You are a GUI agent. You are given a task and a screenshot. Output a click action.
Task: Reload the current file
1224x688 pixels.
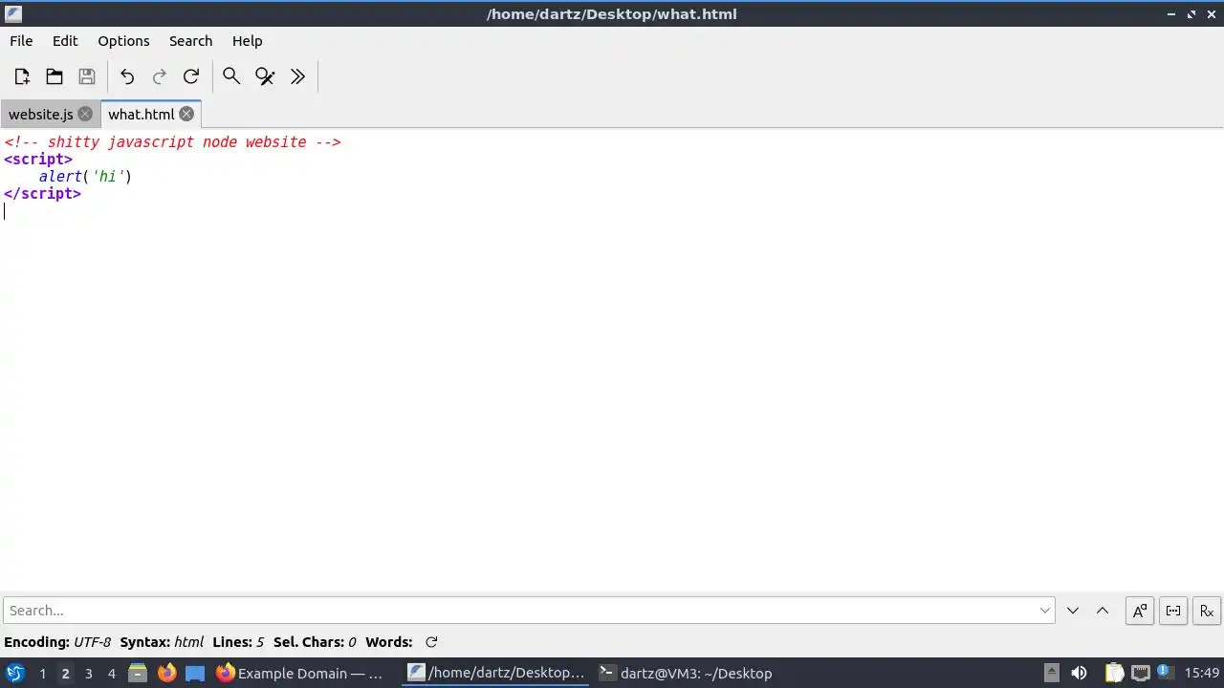pyautogui.click(x=191, y=76)
